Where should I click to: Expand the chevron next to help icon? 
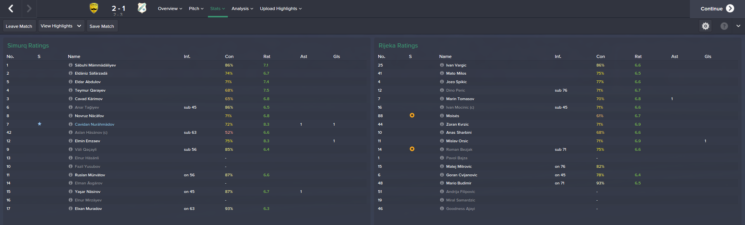click(738, 26)
